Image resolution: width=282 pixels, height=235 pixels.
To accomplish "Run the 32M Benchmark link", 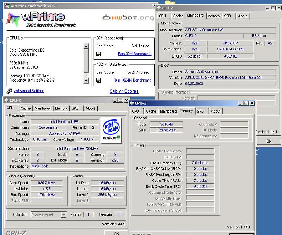I will click(135, 54).
